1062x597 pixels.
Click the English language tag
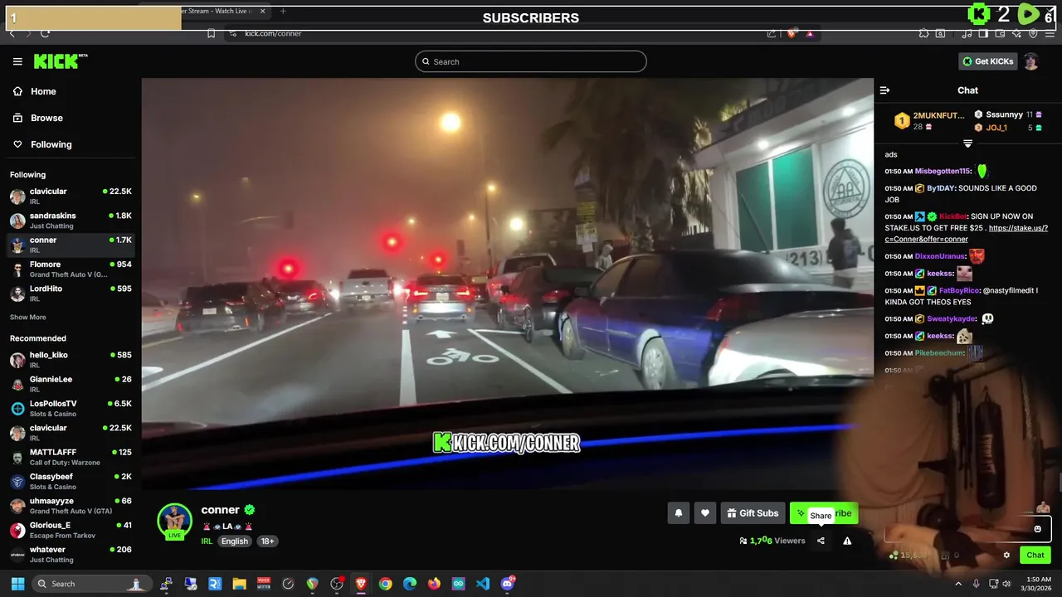235,541
